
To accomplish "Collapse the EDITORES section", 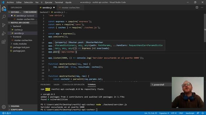I will tap(9, 12).
